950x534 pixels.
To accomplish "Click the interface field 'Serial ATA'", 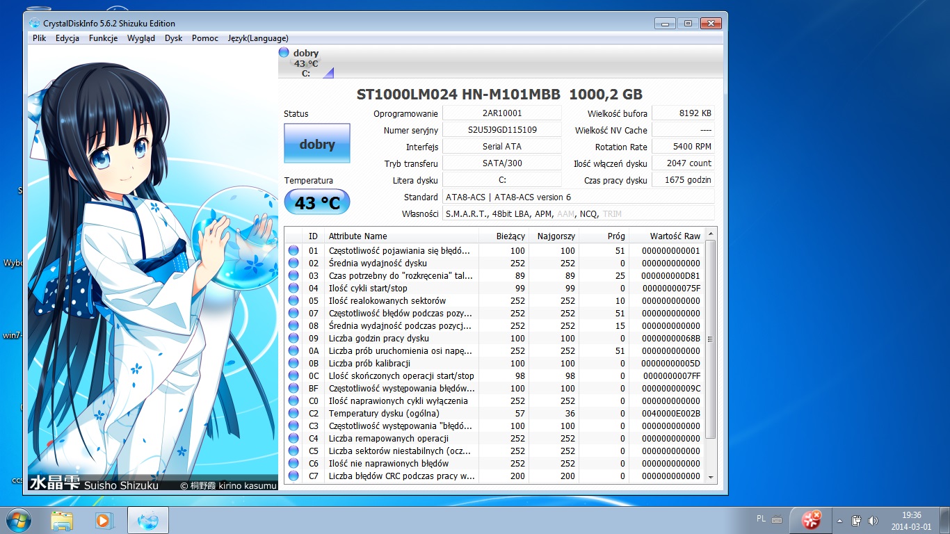I will 502,147.
